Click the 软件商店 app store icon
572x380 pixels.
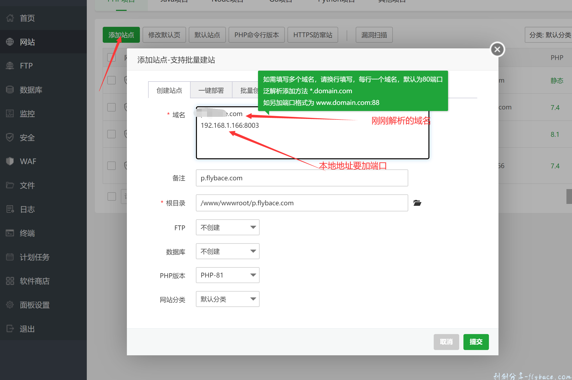click(x=10, y=281)
